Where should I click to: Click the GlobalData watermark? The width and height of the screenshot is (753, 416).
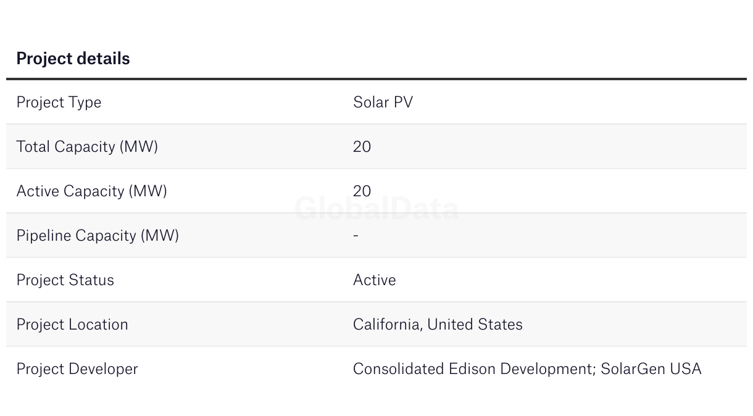tap(376, 209)
